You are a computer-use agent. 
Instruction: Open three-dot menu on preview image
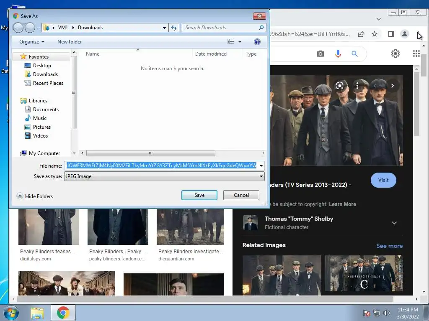click(357, 86)
